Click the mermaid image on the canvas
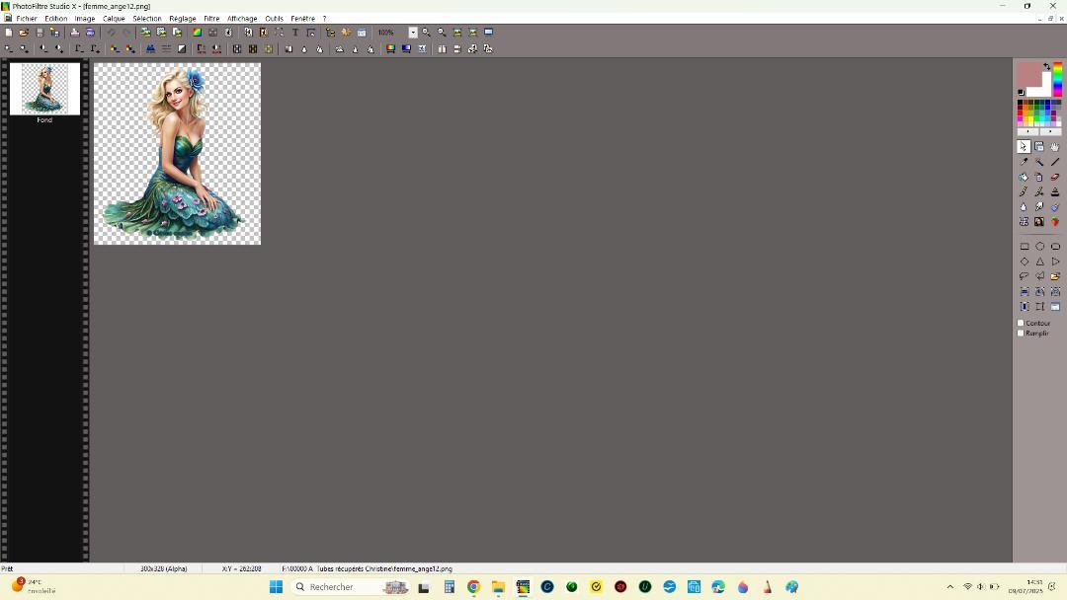This screenshot has width=1067, height=600. pos(177,154)
